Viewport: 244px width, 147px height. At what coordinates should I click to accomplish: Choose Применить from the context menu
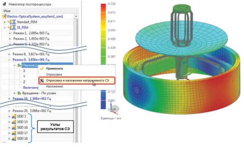tap(54, 68)
